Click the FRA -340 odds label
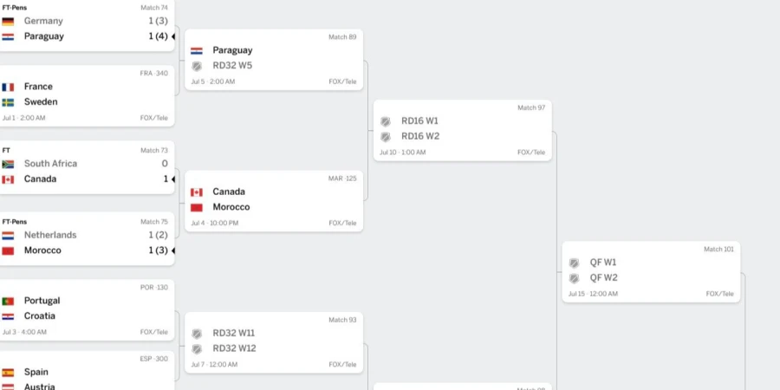The image size is (780, 390). pyautogui.click(x=153, y=73)
